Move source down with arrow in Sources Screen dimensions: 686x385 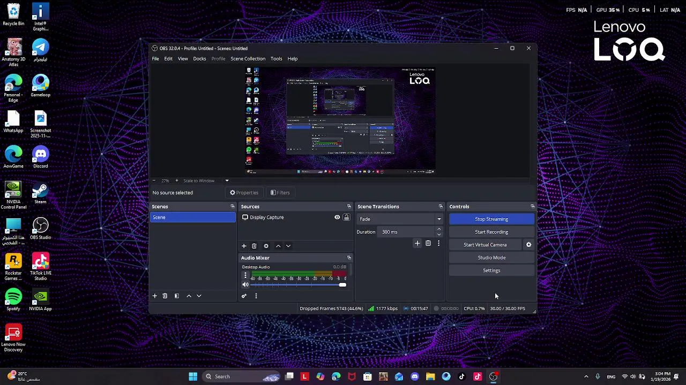[x=288, y=246]
